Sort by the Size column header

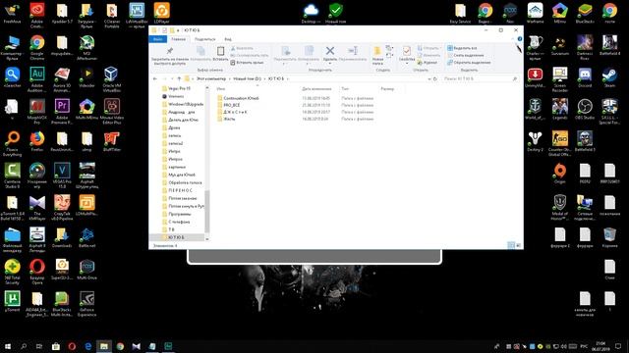pyautogui.click(x=387, y=89)
